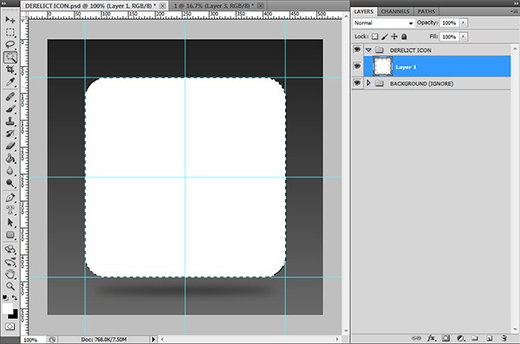Select the Zoom tool

tap(10, 286)
